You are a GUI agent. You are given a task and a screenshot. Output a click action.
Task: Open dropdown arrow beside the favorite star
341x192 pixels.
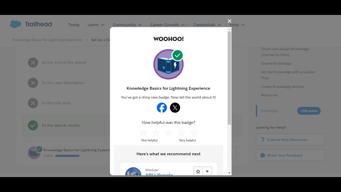(x=207, y=171)
